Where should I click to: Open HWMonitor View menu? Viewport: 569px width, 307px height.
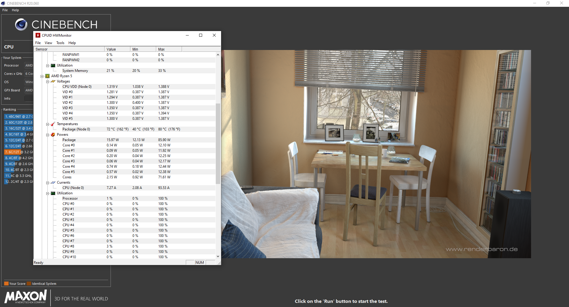[48, 43]
